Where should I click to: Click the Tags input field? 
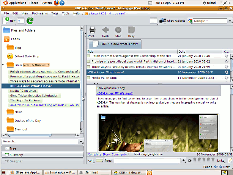[147, 161]
